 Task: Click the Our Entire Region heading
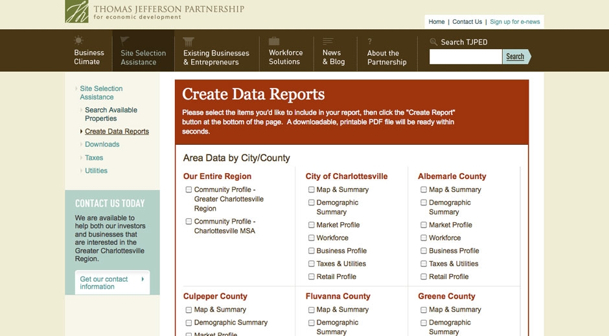pos(217,176)
